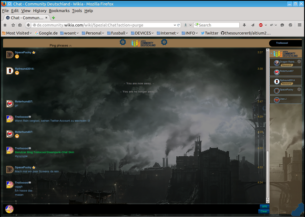Select the Chat - Commun... tab

27,18
